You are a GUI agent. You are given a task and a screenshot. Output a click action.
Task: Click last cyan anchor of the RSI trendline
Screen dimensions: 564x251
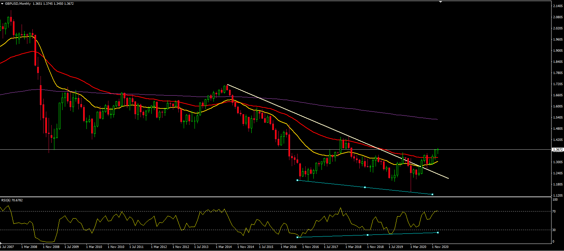[438, 232]
